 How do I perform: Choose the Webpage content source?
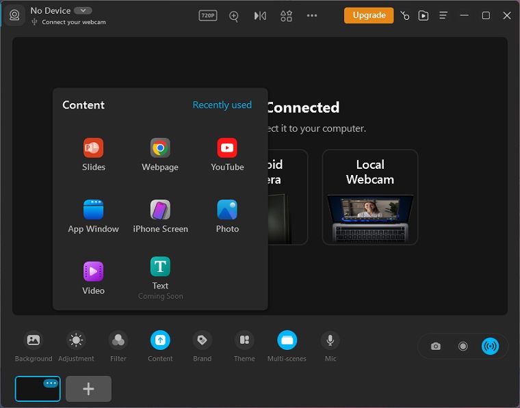(160, 154)
